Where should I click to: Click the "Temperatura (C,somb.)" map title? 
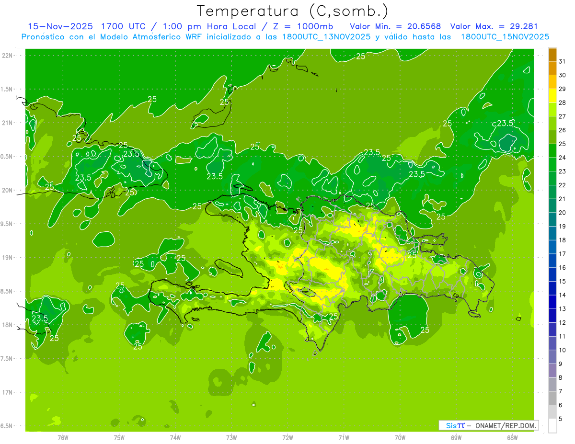[x=293, y=11]
